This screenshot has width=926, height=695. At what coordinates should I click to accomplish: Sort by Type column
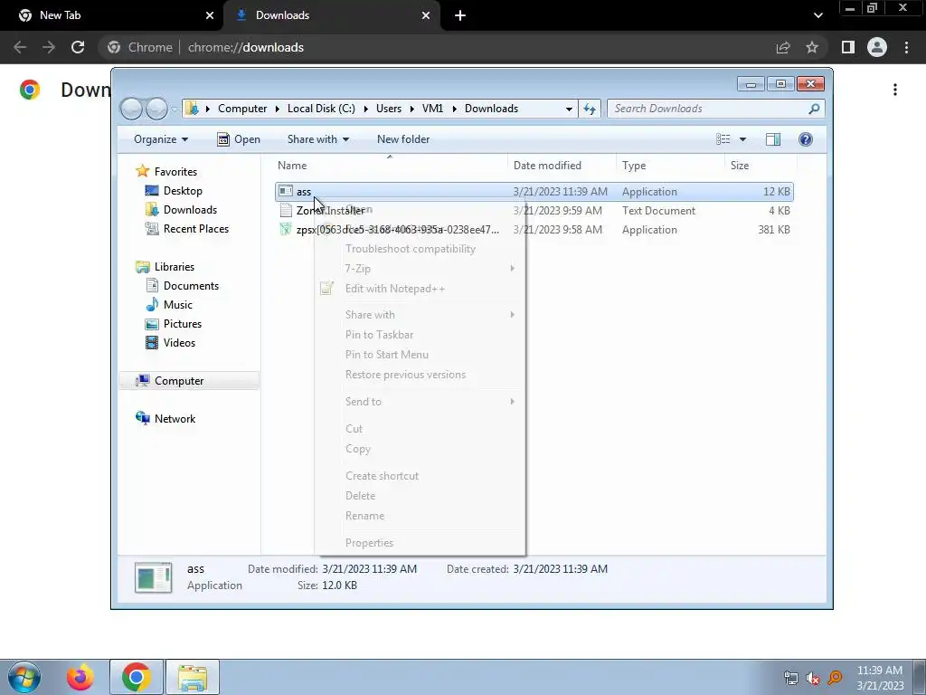(670, 166)
